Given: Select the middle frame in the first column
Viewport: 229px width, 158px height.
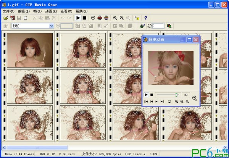Looking at the screenshot, I should coord(30,87).
